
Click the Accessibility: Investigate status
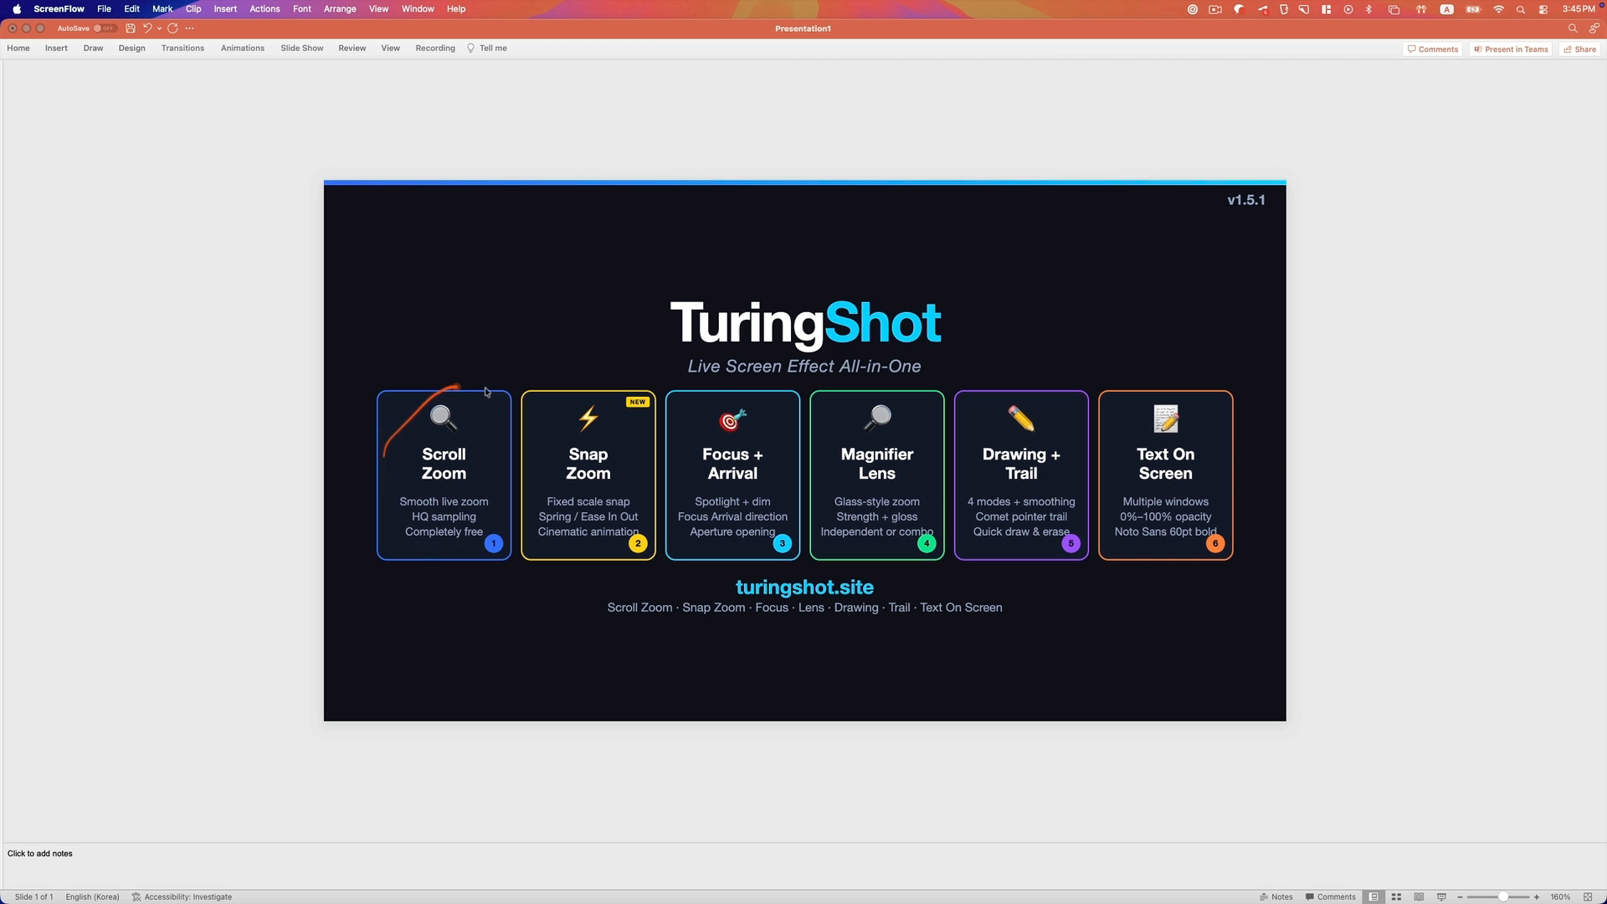(182, 896)
